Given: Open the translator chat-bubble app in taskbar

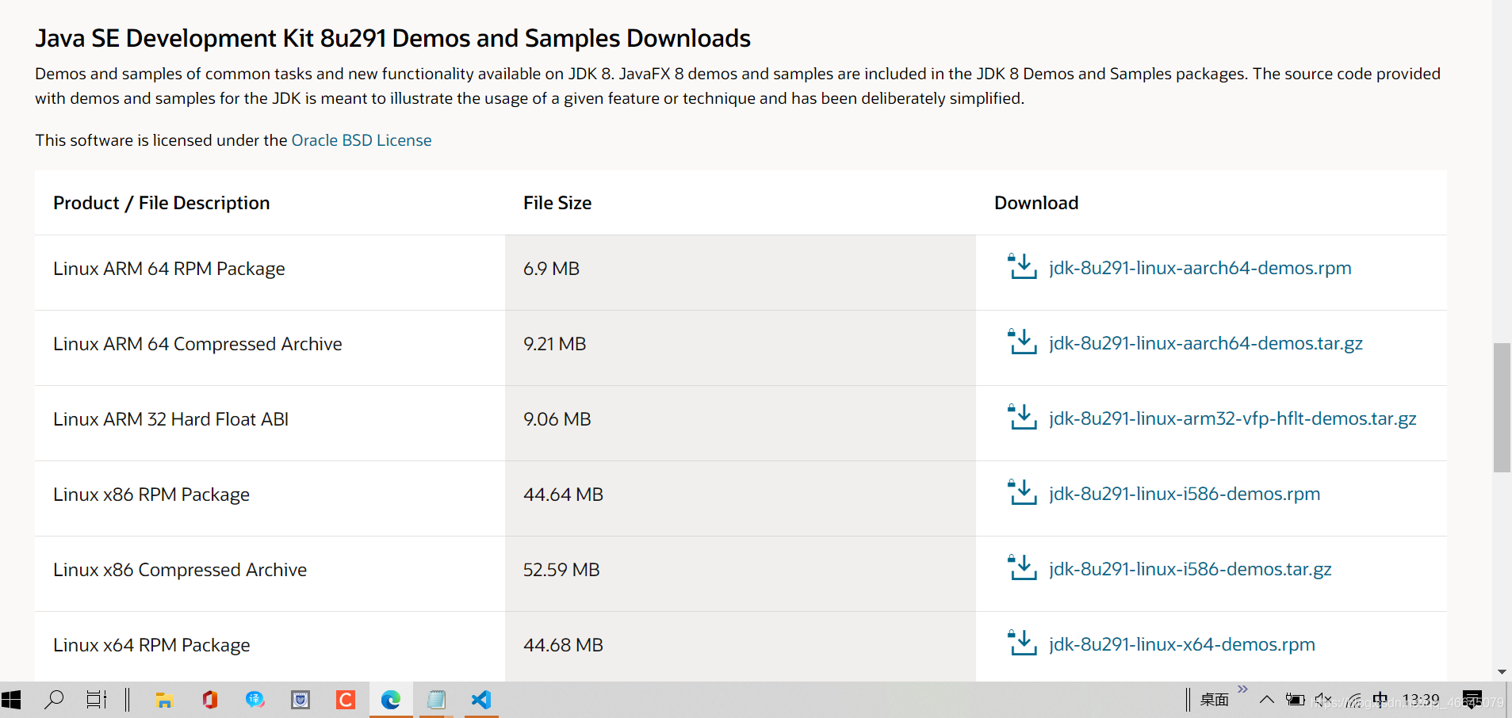Looking at the screenshot, I should pos(255,700).
